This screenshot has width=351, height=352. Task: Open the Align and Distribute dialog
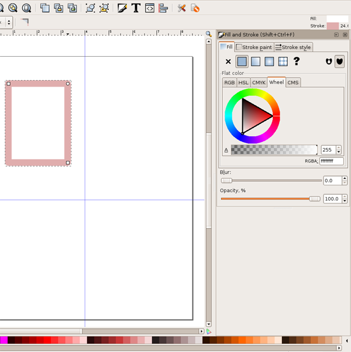[163, 8]
